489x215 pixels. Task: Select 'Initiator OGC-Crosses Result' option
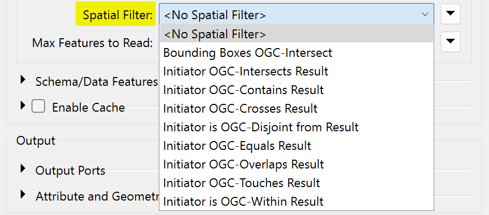[x=240, y=109]
